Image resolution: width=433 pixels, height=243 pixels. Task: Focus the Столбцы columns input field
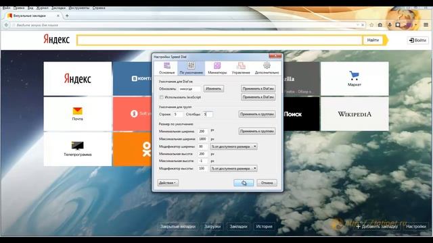point(208,114)
